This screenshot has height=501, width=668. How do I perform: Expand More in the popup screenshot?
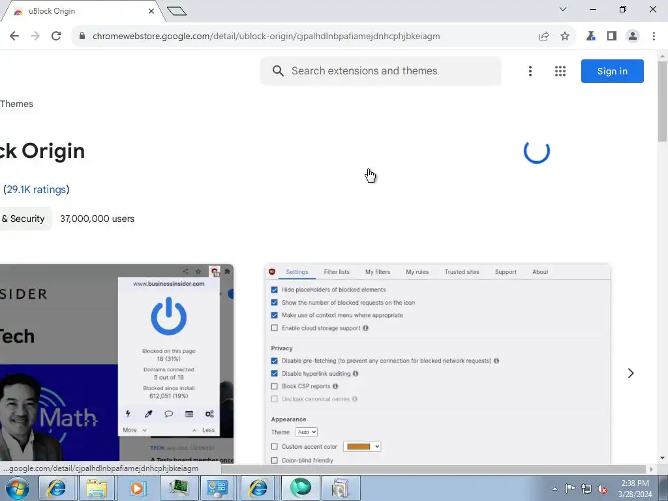(134, 431)
